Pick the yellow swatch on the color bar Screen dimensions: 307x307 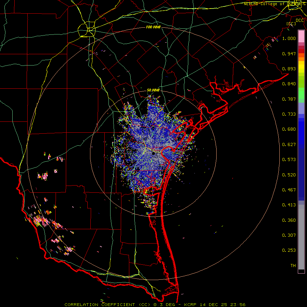click(301, 67)
